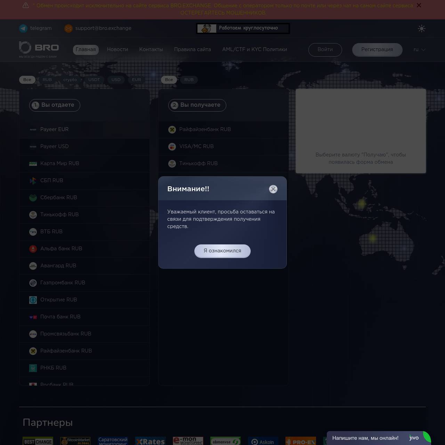Select the Альфа банк RUB icon
The width and height of the screenshot is (445, 445).
[33, 249]
